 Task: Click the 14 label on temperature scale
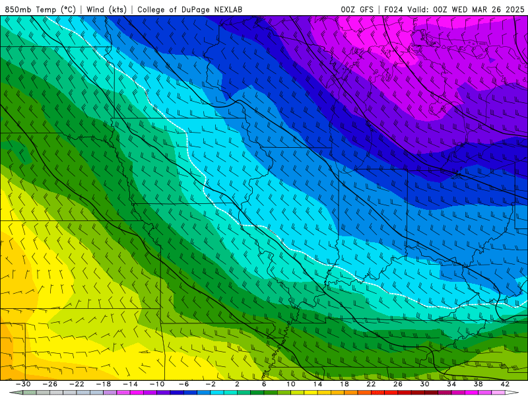click(x=317, y=384)
